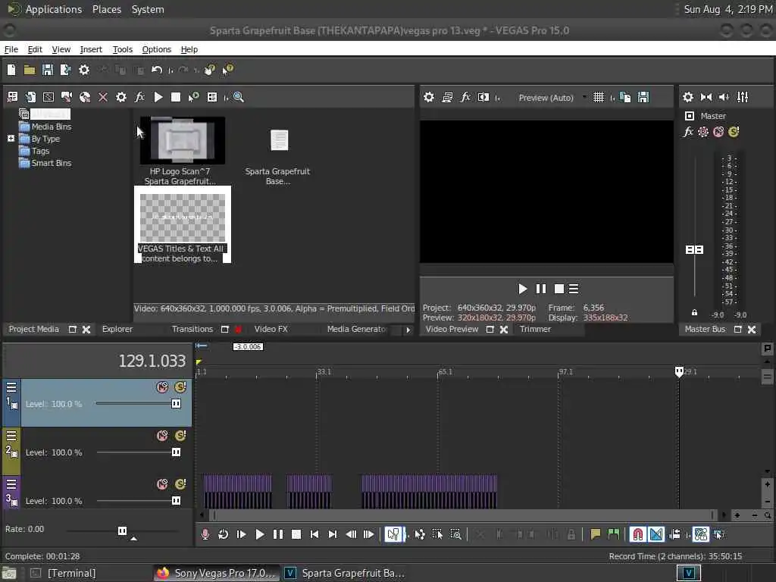This screenshot has width=776, height=582.
Task: Toggle Automatic Crossfades button
Action: tap(656, 534)
